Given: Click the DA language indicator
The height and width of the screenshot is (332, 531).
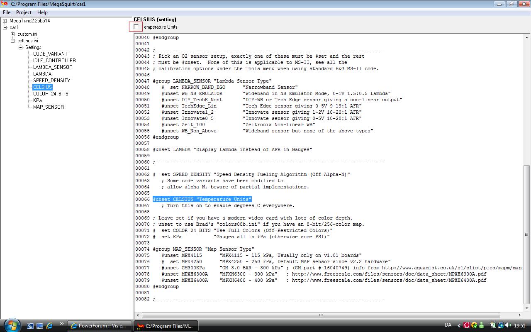Looking at the screenshot, I should (448, 325).
